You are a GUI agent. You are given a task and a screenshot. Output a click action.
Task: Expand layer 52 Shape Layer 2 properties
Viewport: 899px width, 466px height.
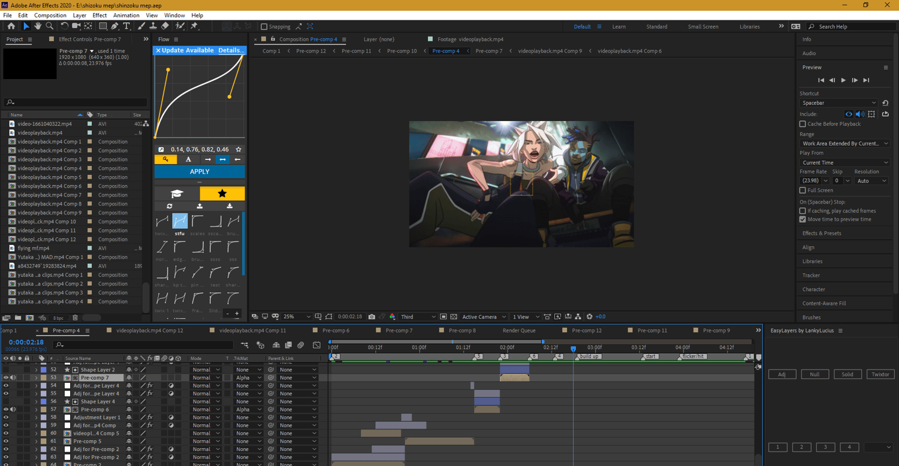coord(36,370)
